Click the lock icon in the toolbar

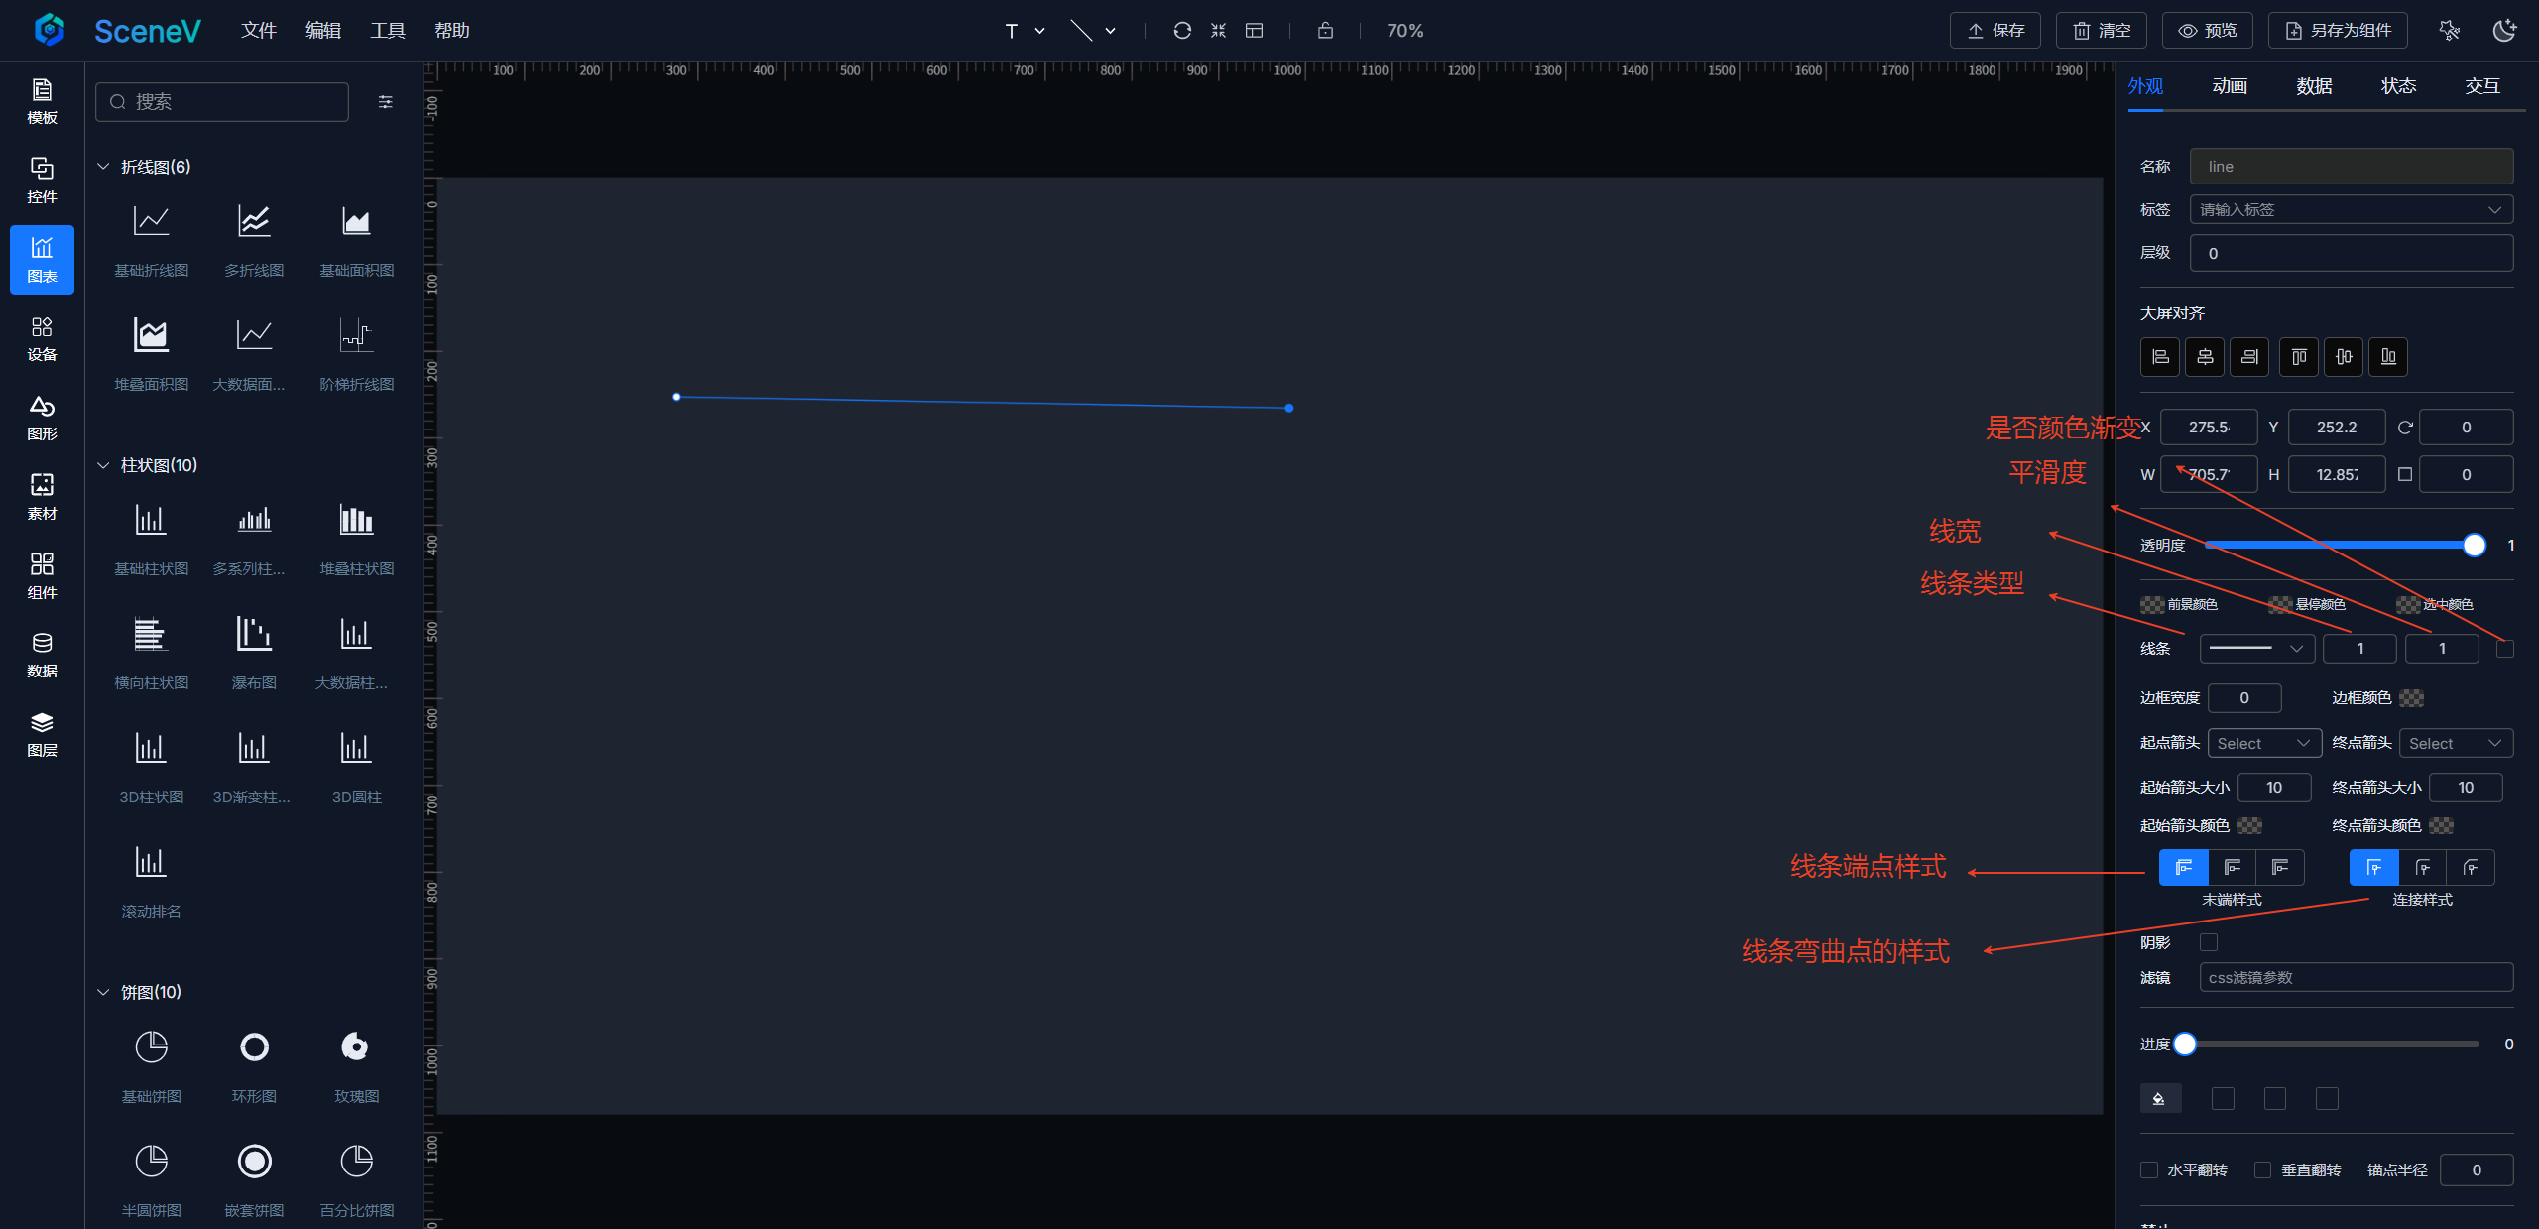click(x=1325, y=31)
